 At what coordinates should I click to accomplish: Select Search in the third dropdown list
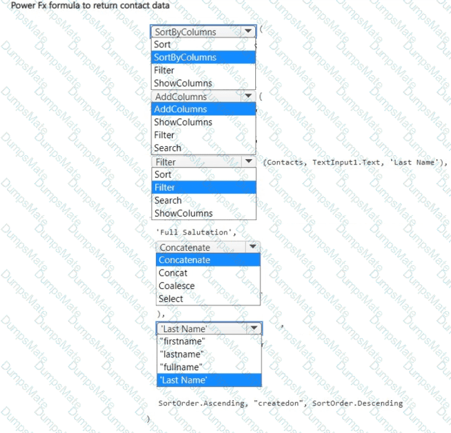[x=168, y=200]
